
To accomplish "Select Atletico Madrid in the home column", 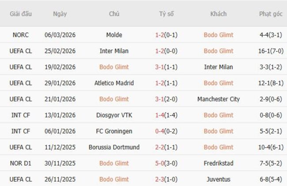I will [114, 83].
